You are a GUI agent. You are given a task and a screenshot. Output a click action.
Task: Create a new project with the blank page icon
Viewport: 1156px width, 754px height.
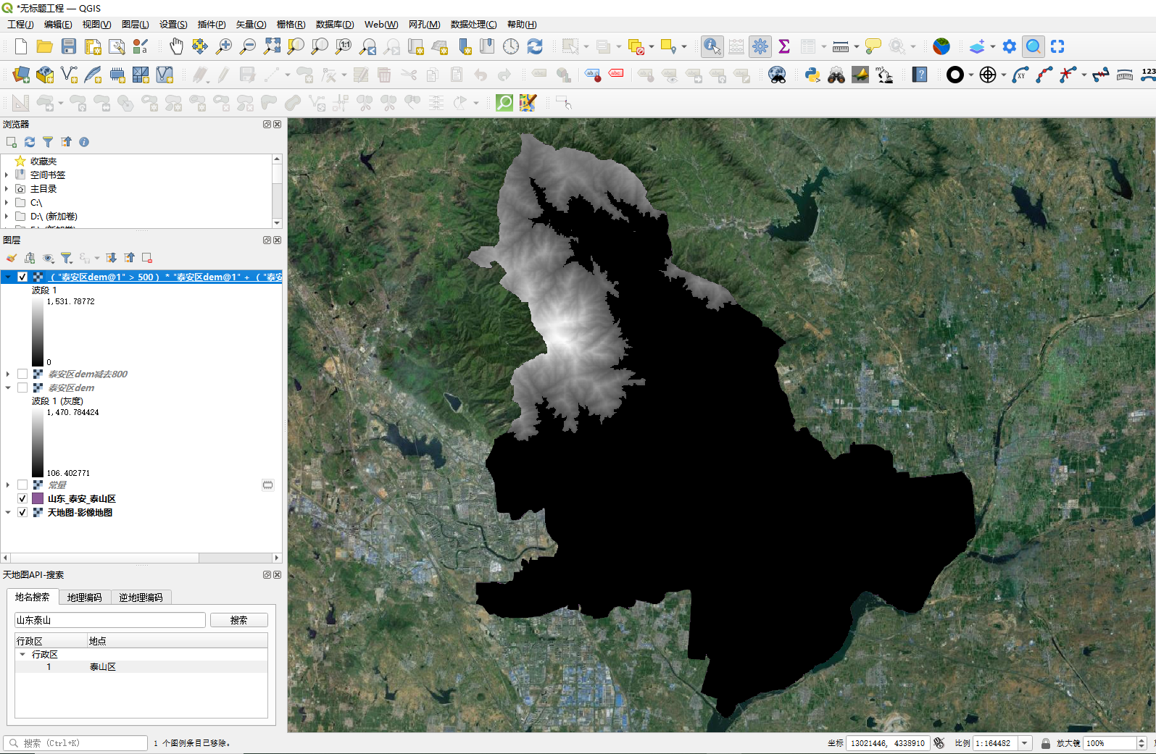point(21,47)
